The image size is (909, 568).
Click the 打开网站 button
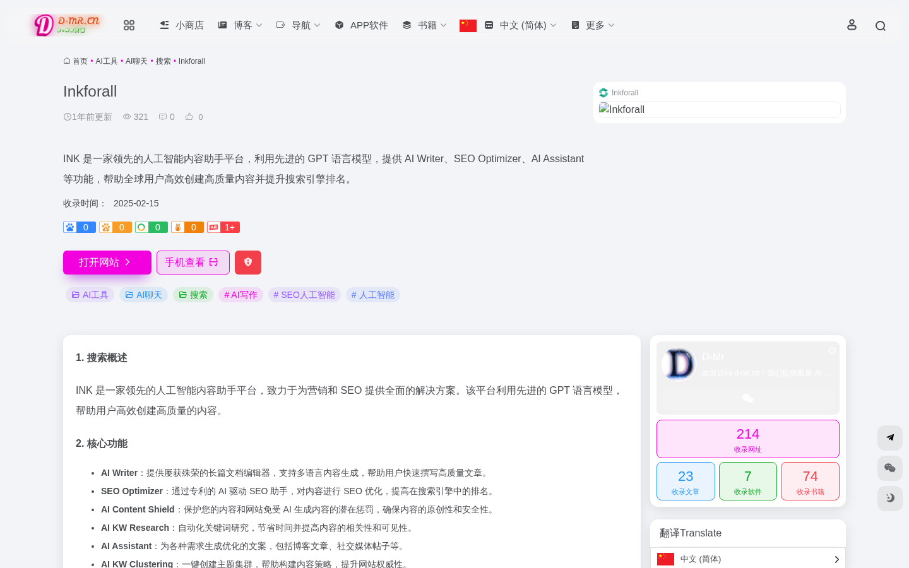pyautogui.click(x=107, y=263)
